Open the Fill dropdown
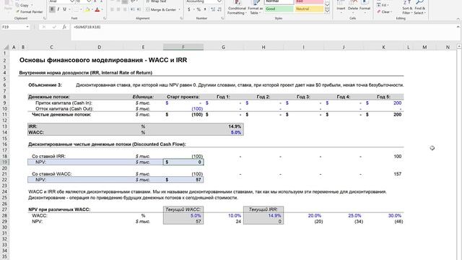 382,5
